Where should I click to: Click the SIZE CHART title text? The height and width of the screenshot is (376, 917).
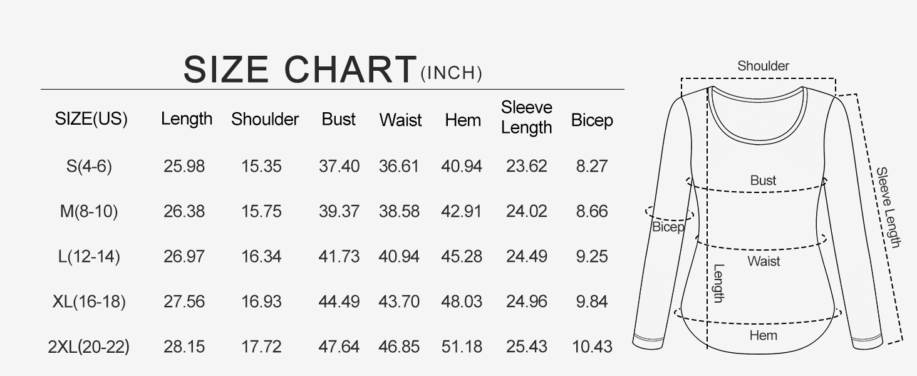pyautogui.click(x=299, y=69)
